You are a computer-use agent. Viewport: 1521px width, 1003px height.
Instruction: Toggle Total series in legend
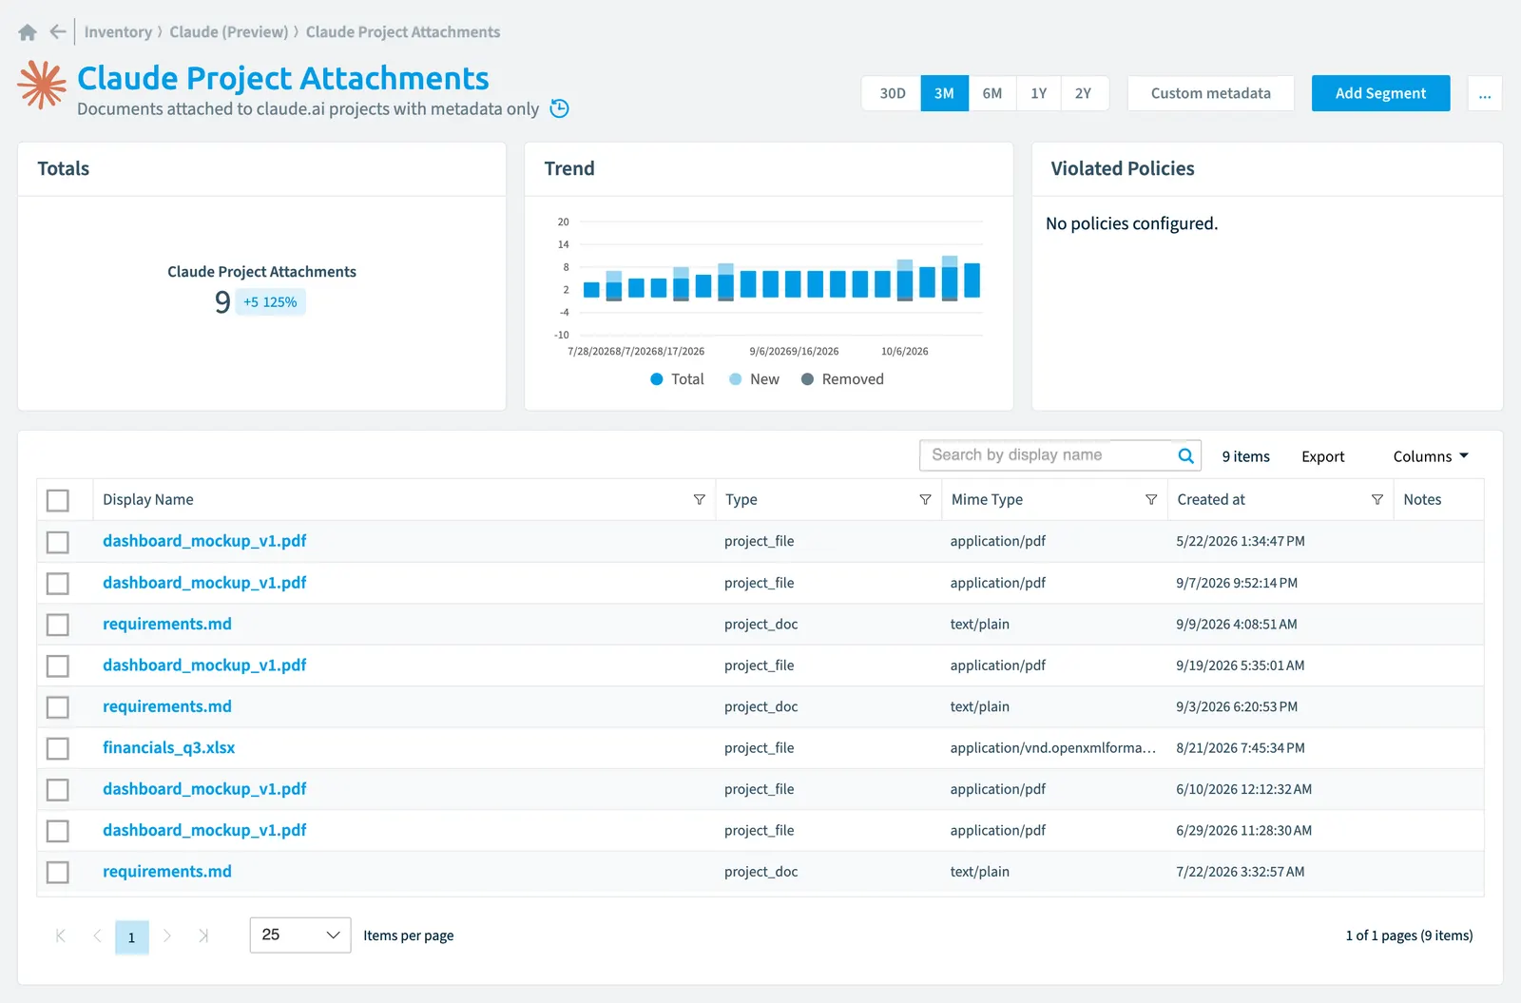click(677, 379)
